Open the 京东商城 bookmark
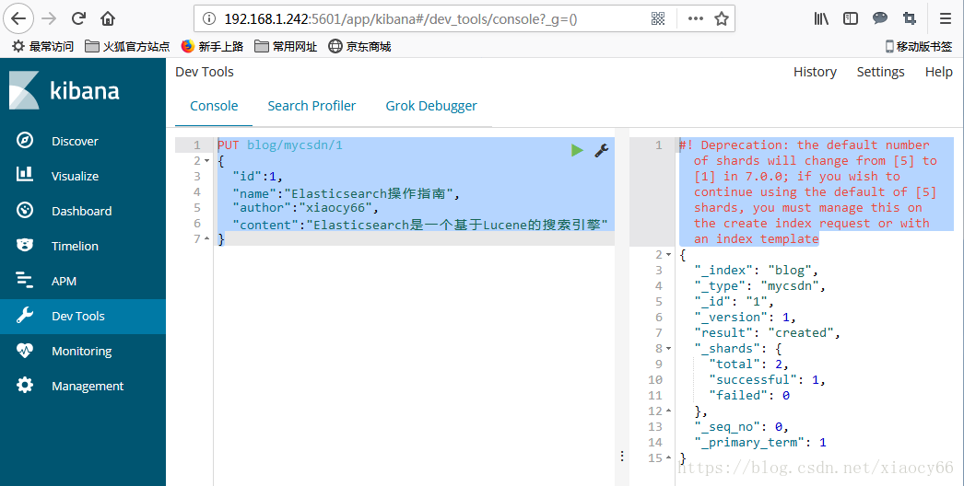Screen dimensions: 964x486 coord(359,46)
